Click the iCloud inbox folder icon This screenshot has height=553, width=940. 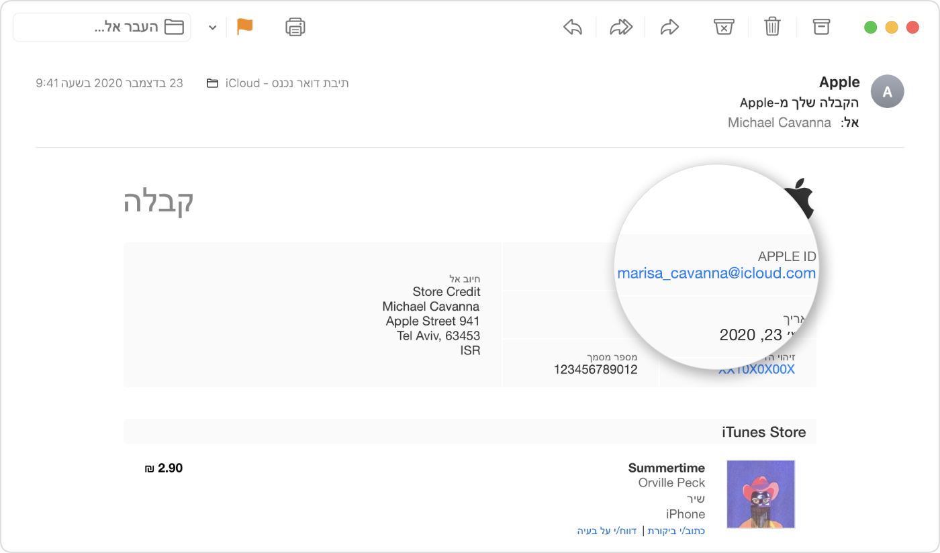point(212,84)
